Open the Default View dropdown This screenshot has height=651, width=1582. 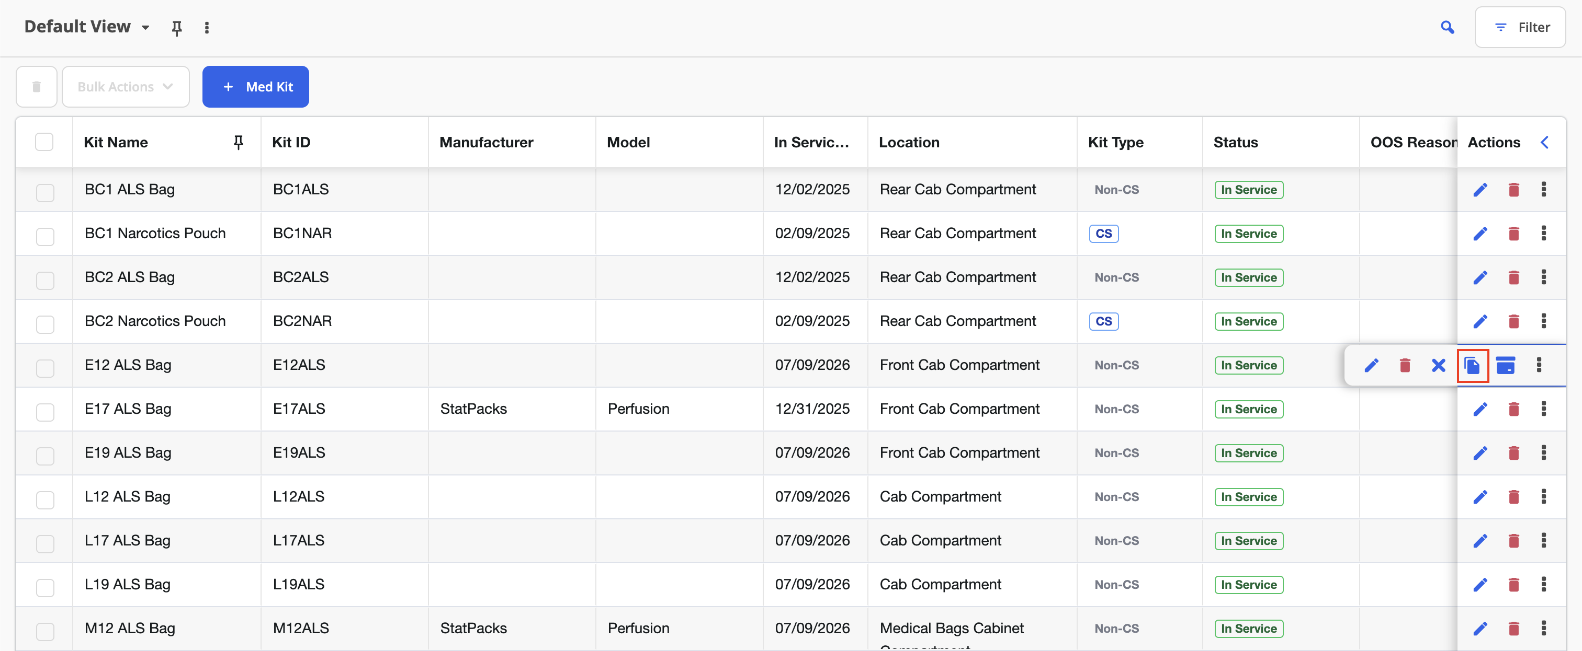click(x=87, y=27)
